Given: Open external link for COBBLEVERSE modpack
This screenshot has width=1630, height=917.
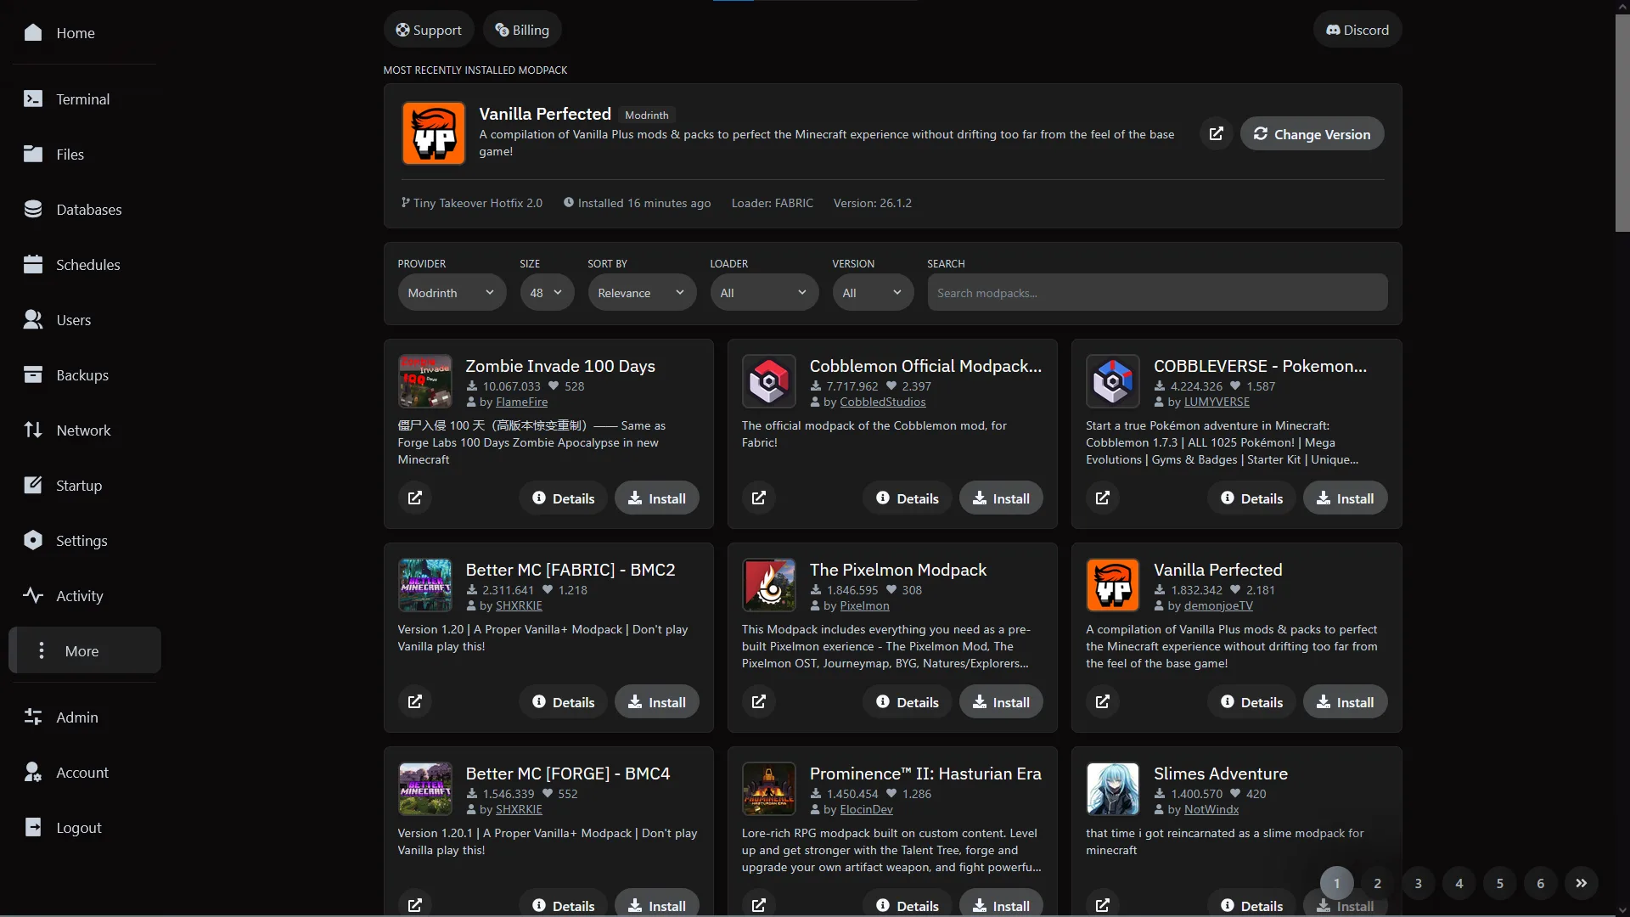Looking at the screenshot, I should 1103,498.
